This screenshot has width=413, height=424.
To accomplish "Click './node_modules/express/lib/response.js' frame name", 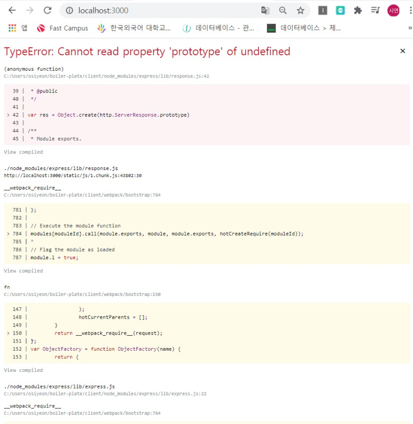I will click(61, 168).
